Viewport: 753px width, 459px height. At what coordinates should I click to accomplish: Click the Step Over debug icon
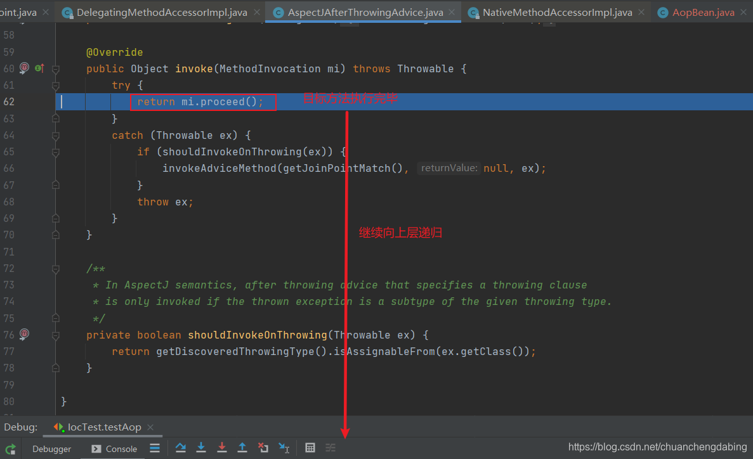coord(181,448)
